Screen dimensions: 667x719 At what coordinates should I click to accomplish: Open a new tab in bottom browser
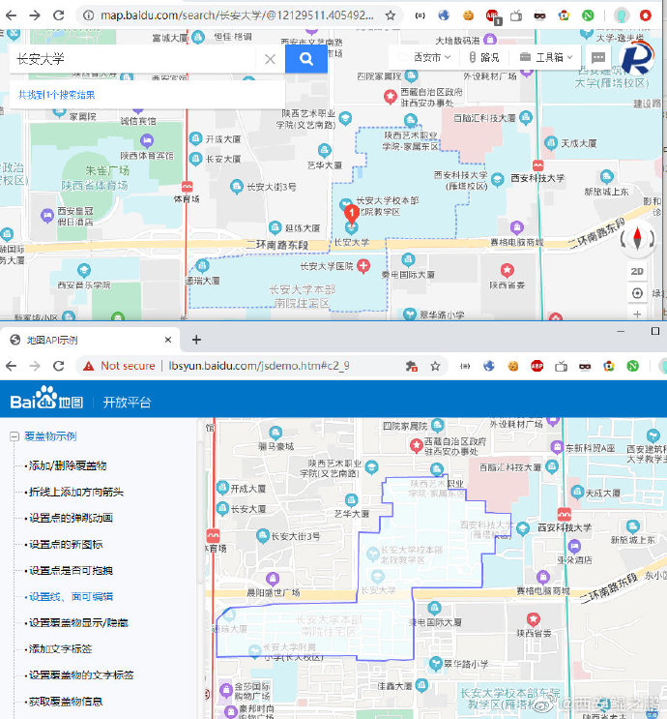tap(196, 340)
